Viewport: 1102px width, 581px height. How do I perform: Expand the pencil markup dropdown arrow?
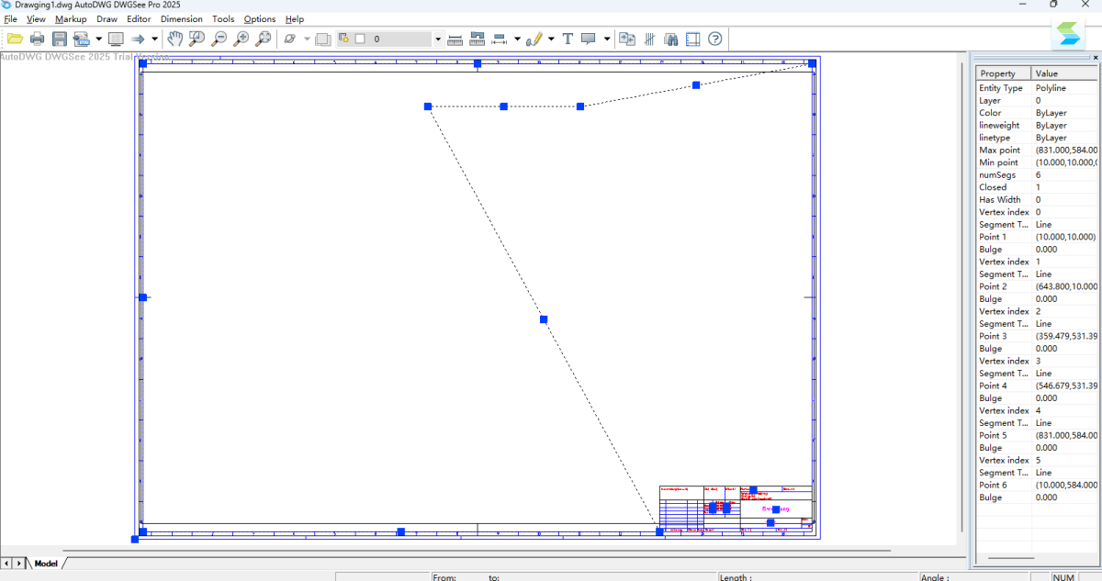(551, 39)
